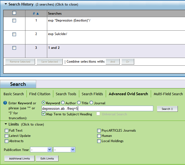The height and width of the screenshot is (165, 185).
Task: Enable the PsycARTICLES Journals limit
Action: (99, 131)
